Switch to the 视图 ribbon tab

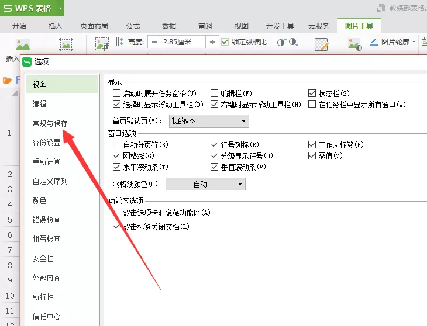[241, 26]
